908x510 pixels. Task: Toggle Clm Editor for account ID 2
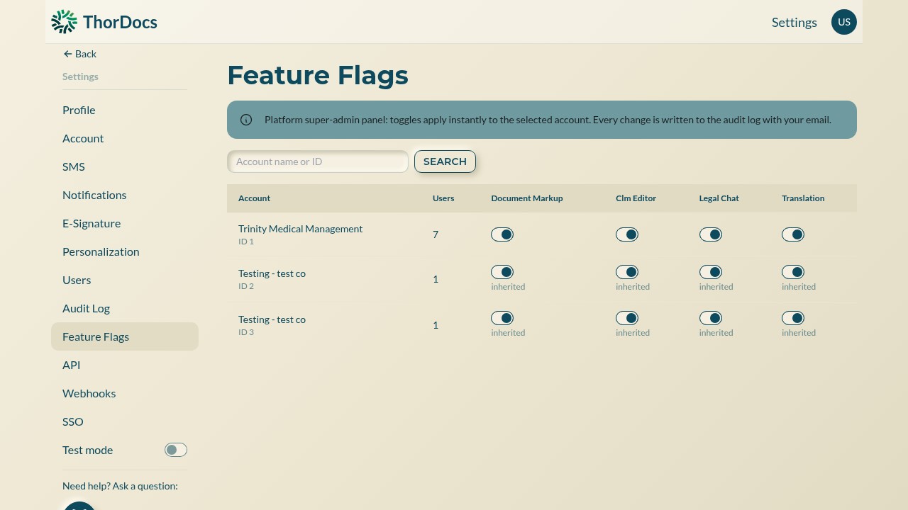click(627, 272)
